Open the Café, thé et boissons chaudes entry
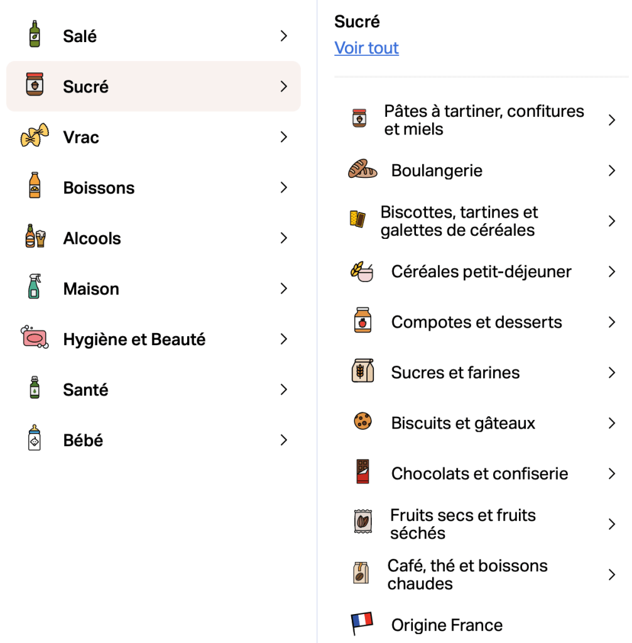This screenshot has width=632, height=643. pos(467,574)
